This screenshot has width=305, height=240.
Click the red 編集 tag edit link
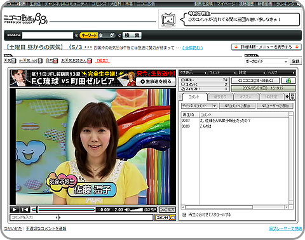pyautogui.click(x=102, y=61)
